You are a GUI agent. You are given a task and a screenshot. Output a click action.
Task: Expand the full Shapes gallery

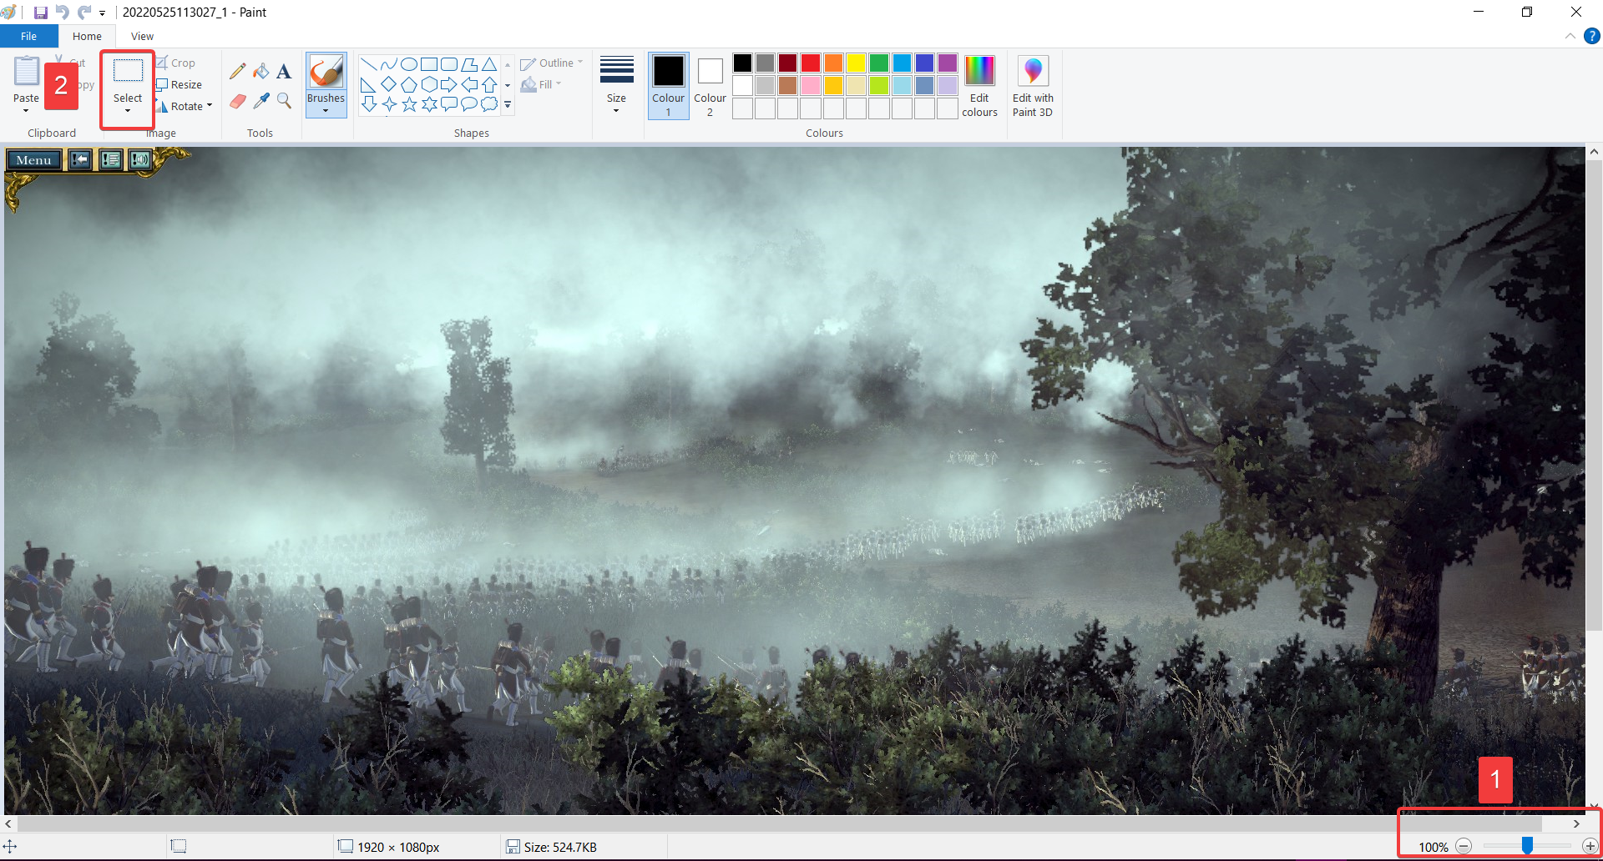508,105
